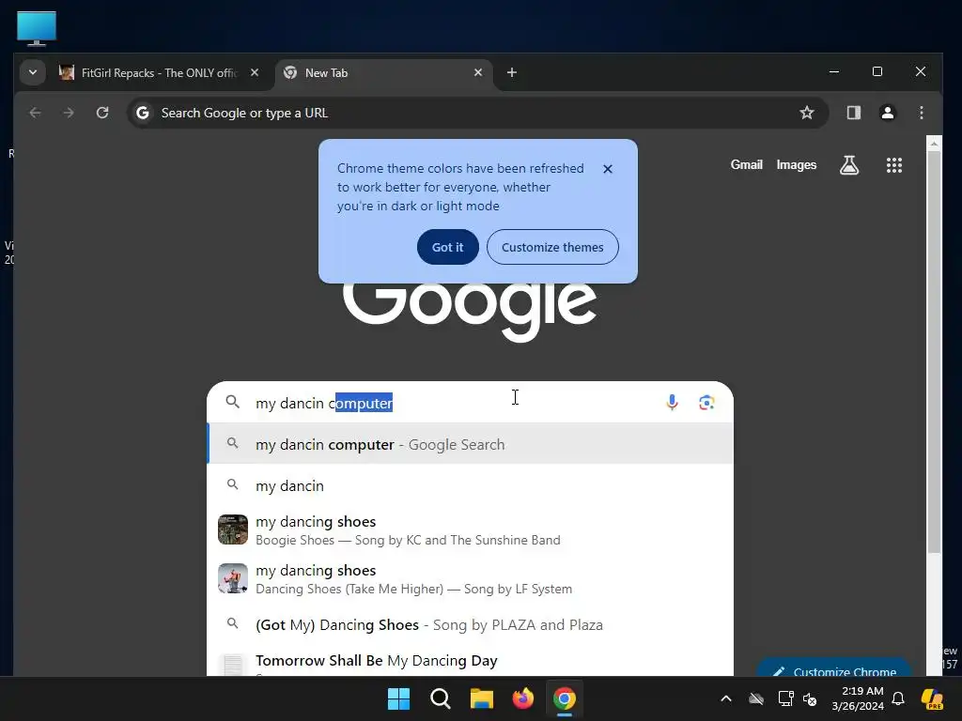Open Chrome three-dot menu
This screenshot has height=721, width=962.
point(921,113)
